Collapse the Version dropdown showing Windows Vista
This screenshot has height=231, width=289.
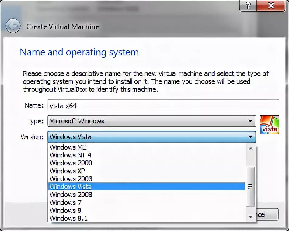tap(152, 137)
